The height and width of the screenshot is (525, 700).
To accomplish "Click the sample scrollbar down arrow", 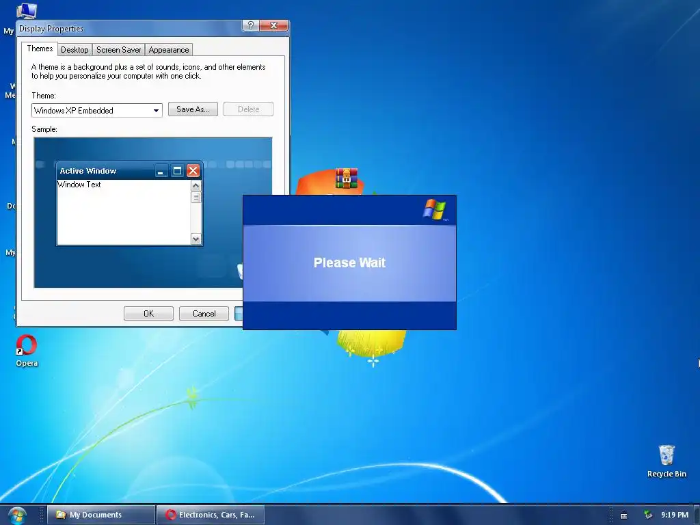I will coord(196,239).
